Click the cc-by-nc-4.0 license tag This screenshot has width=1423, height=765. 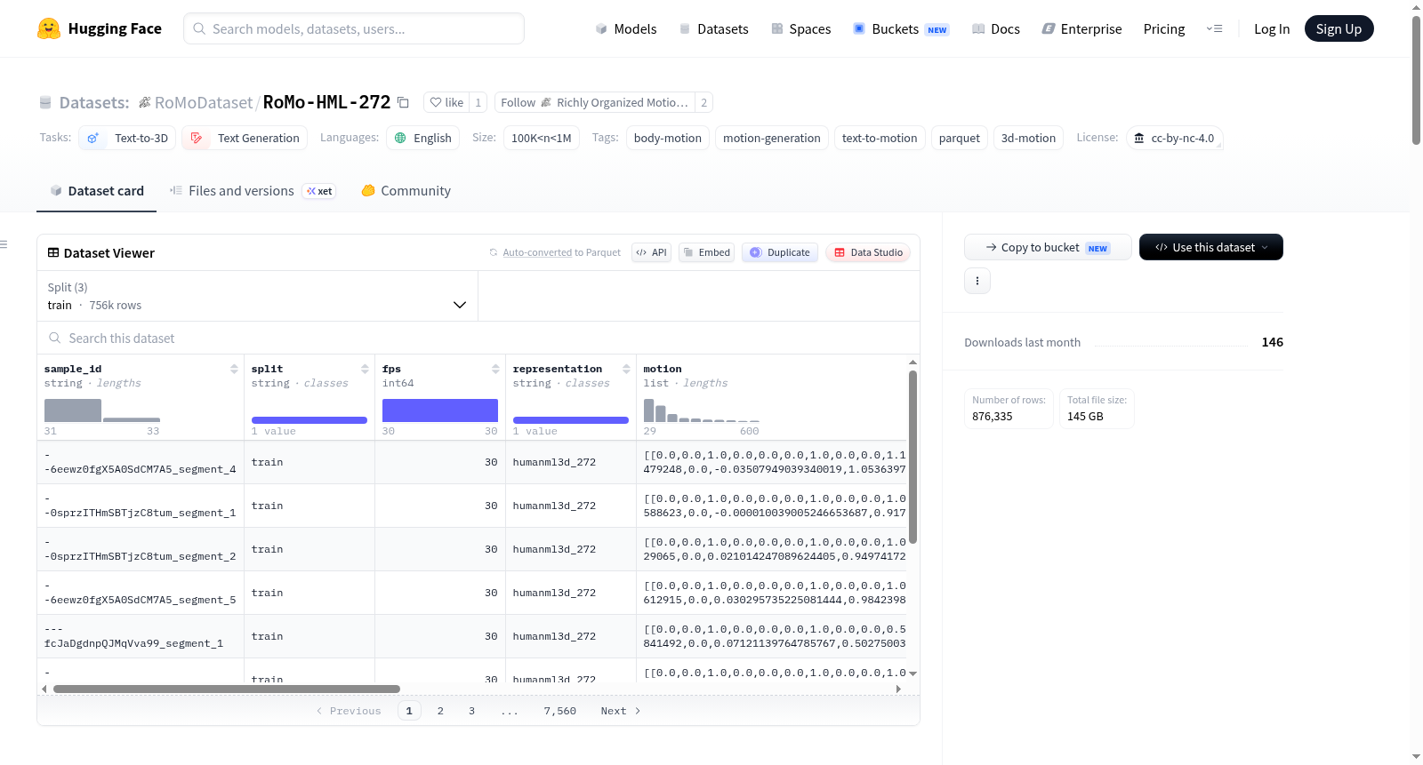(x=1175, y=138)
